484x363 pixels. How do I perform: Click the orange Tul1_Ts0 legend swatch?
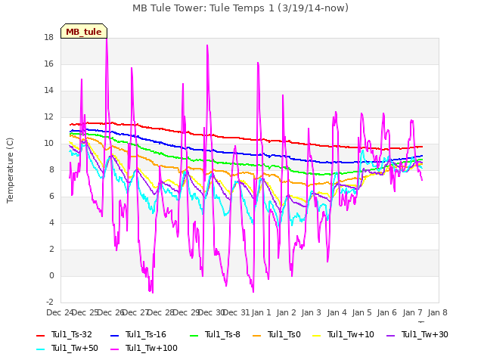point(257,336)
